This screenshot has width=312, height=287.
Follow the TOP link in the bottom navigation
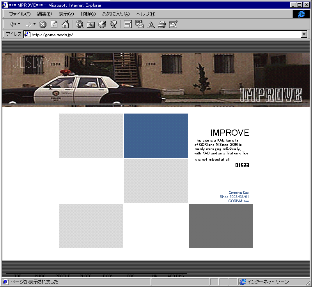[x=18, y=275]
